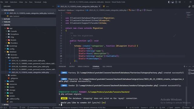Open the Edit menu
Screen dimensions: 194x109
[x=6, y=2]
